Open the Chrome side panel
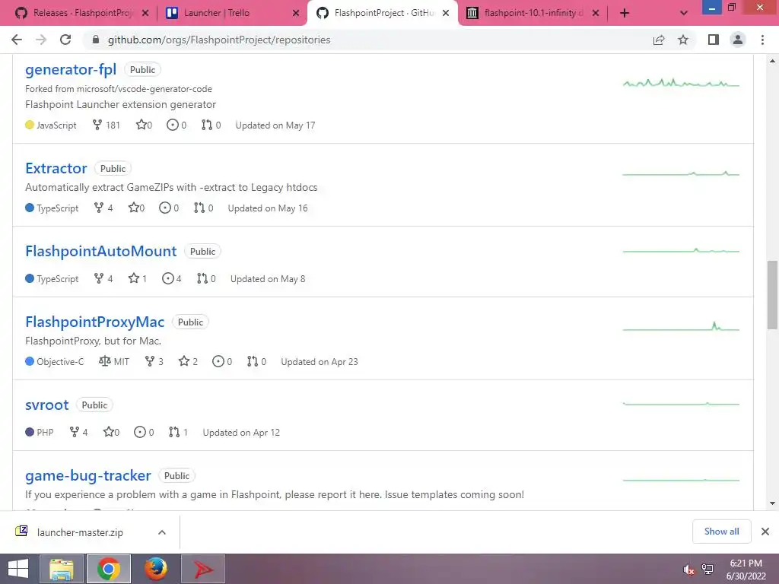This screenshot has width=779, height=584. click(x=714, y=40)
